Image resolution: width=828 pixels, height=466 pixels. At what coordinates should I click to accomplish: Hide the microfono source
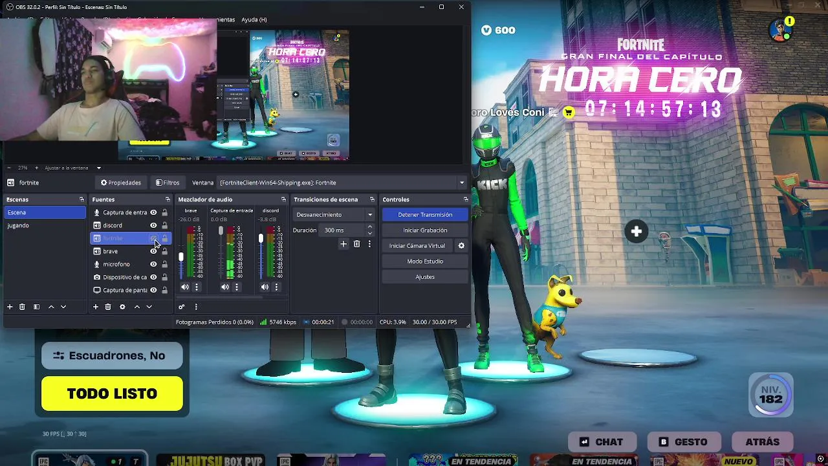point(153,264)
